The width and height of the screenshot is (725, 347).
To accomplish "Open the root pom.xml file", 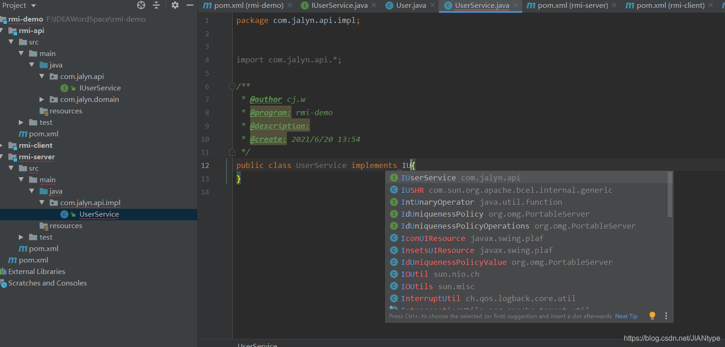I will click(x=33, y=260).
